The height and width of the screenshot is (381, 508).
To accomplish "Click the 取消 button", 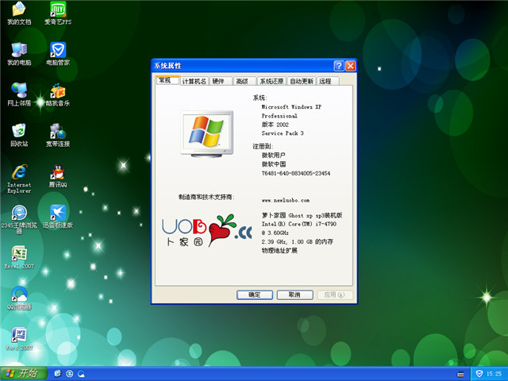I will point(294,294).
